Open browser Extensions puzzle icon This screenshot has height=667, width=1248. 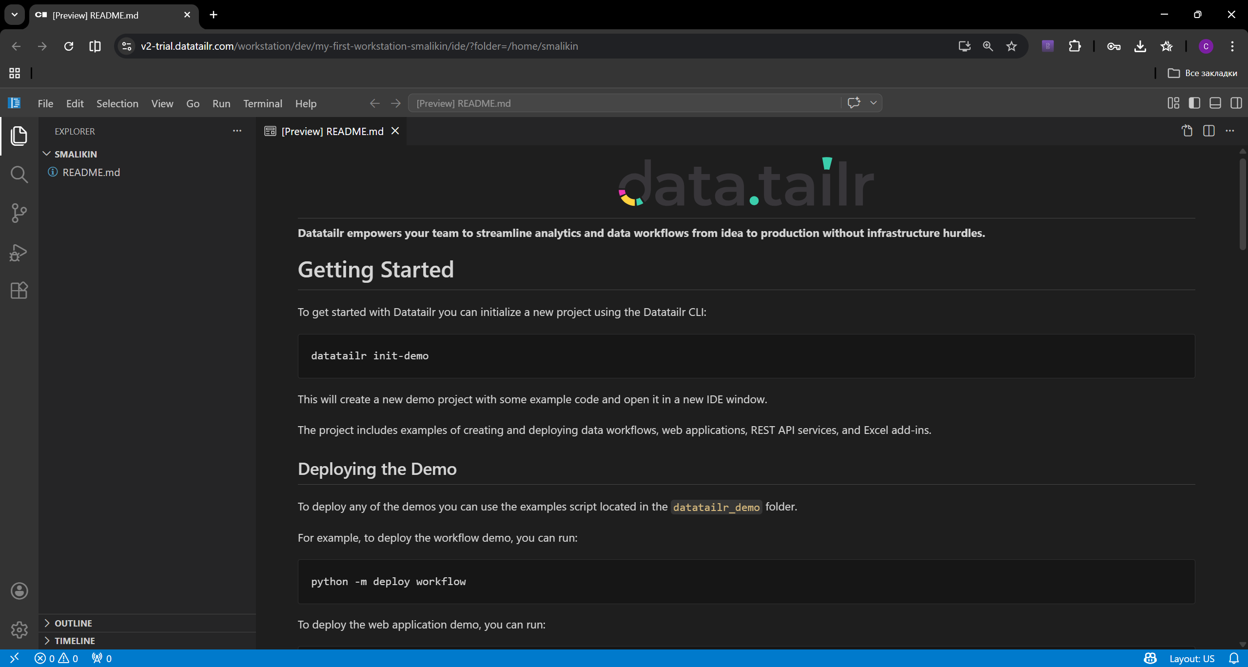pos(1074,46)
